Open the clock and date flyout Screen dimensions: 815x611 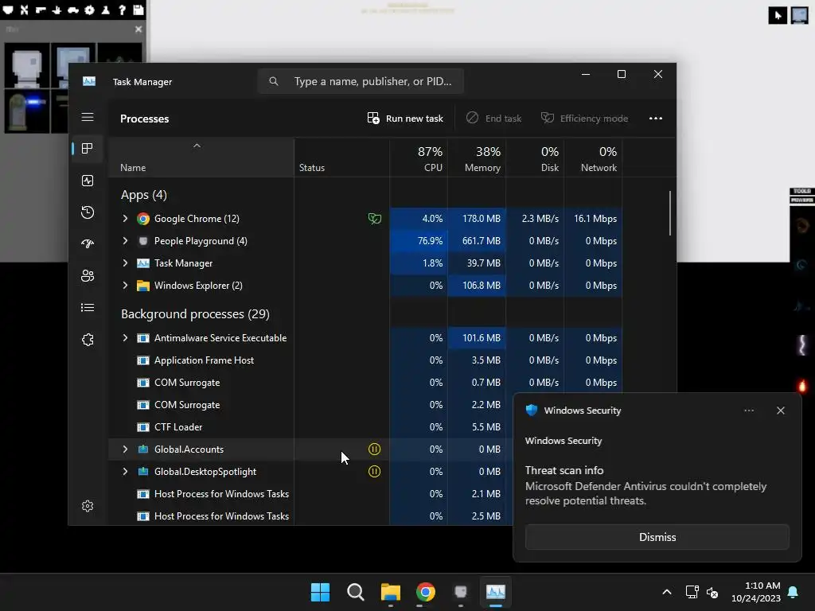pyautogui.click(x=756, y=592)
